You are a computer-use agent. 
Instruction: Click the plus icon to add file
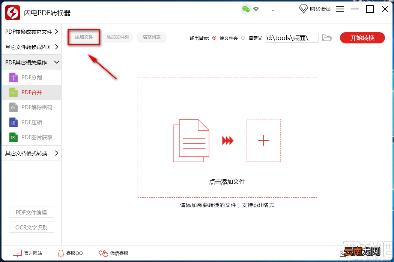pos(263,141)
